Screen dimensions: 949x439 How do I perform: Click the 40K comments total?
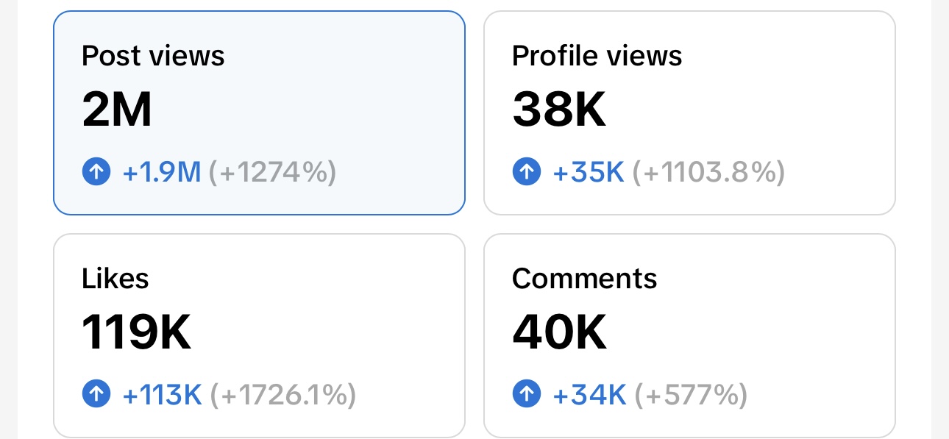tap(560, 332)
